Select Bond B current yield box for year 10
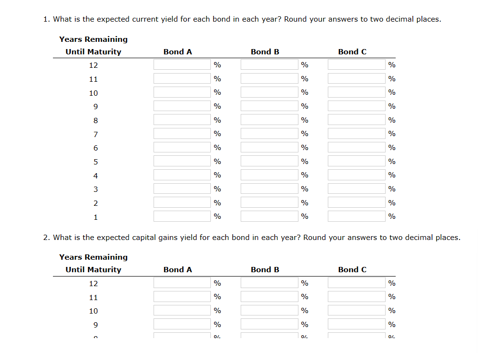This screenshot has height=353, width=478. tap(269, 92)
